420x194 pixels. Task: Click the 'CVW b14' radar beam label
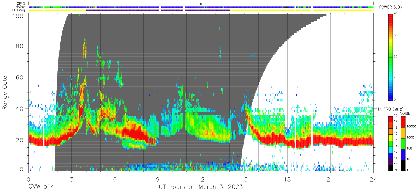41,187
